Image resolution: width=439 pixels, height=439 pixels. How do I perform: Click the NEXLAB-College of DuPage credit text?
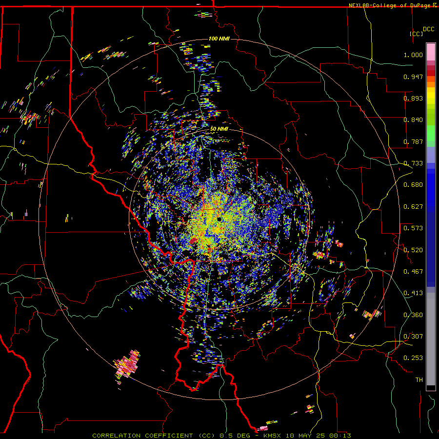[x=390, y=5]
